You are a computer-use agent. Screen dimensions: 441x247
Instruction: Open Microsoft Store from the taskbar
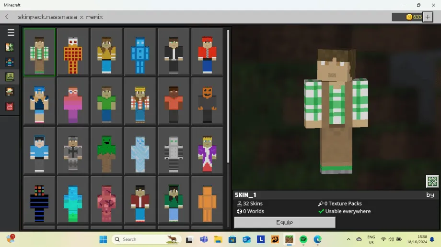coord(232,239)
